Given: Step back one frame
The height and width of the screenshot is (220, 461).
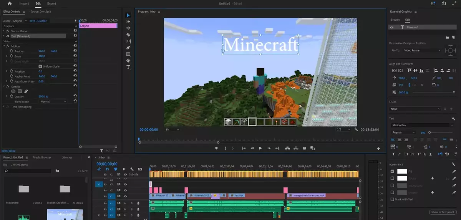Looking at the screenshot, I should (252, 148).
